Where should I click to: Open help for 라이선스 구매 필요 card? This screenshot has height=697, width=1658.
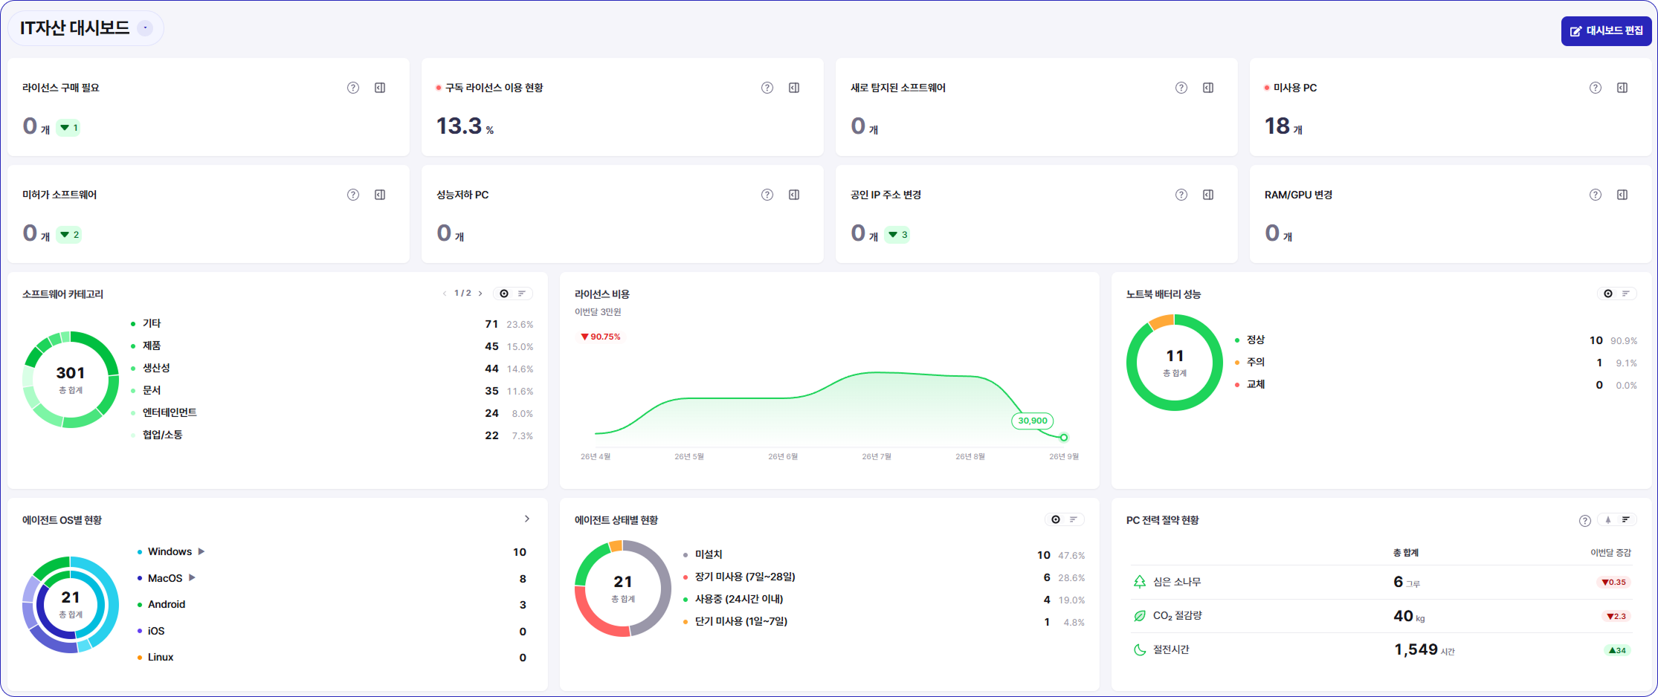pyautogui.click(x=353, y=88)
